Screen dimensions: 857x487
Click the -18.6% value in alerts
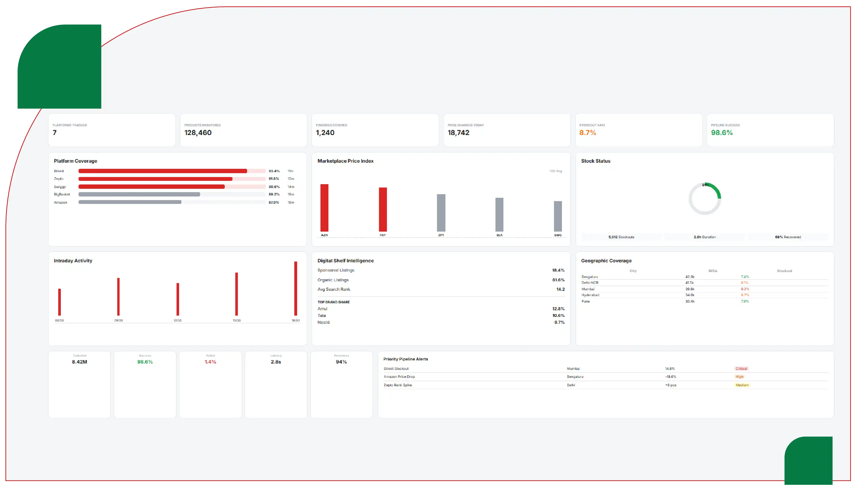point(670,377)
